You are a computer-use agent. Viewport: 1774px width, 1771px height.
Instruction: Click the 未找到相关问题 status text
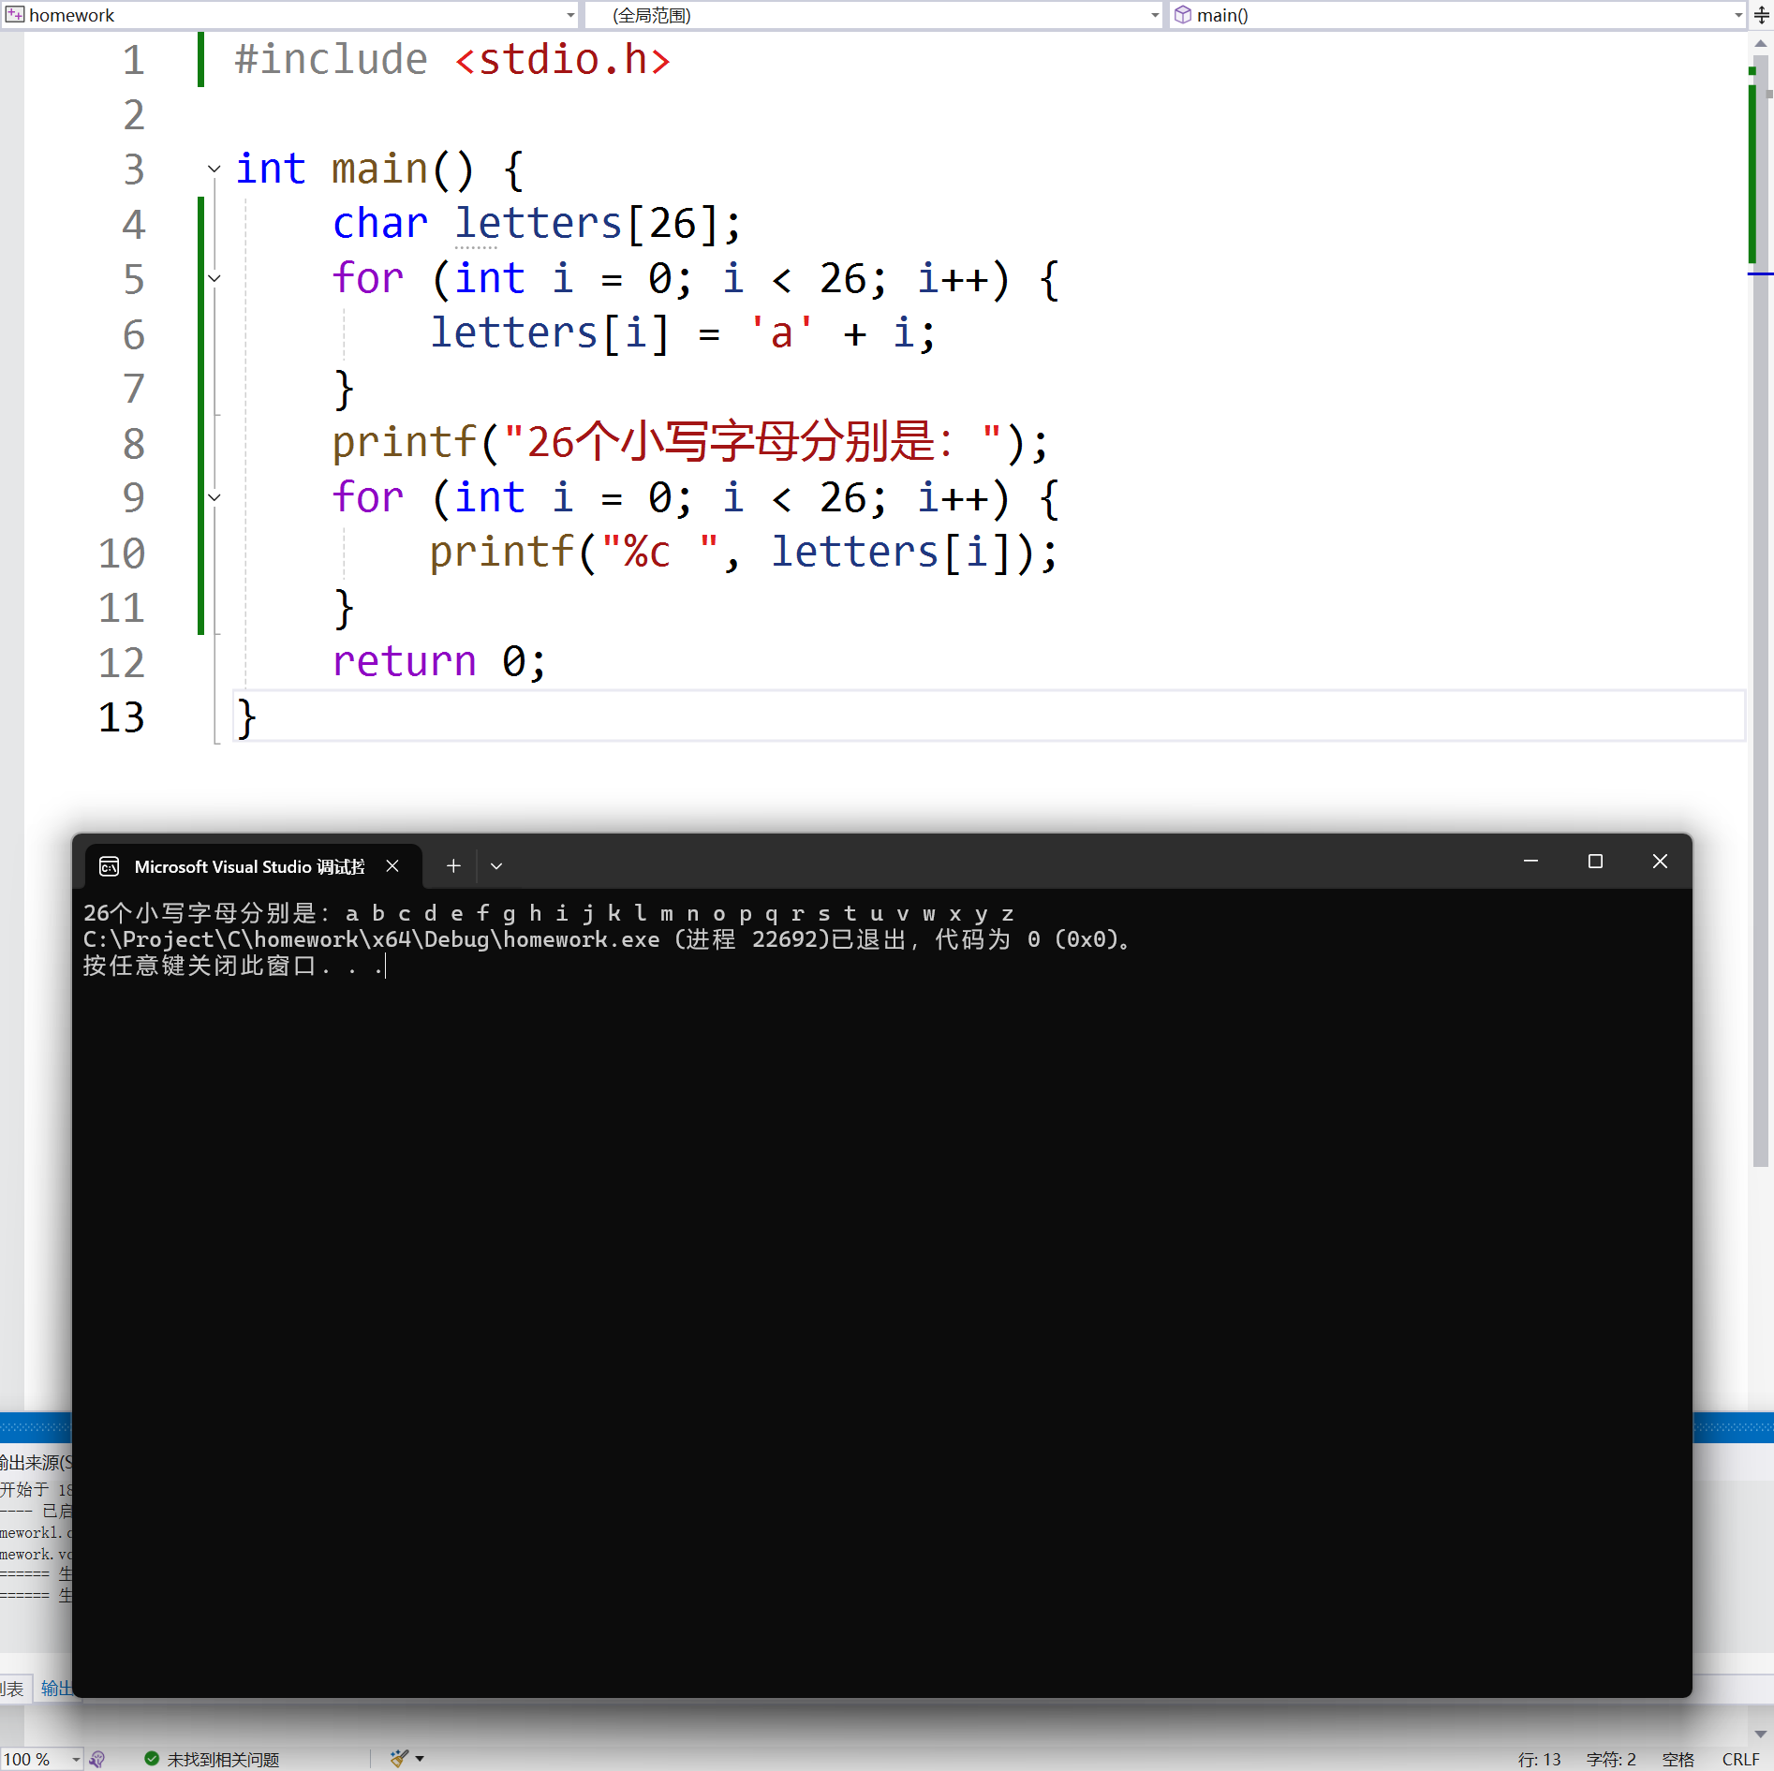pyautogui.click(x=223, y=1760)
